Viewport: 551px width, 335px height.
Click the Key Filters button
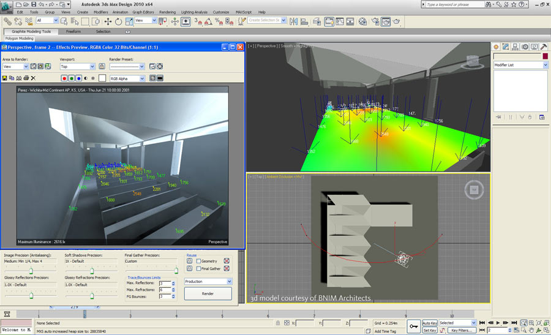[x=461, y=330]
